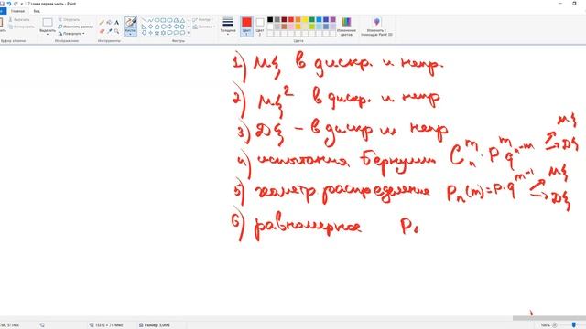The height and width of the screenshot is (329, 586).
Task: Click the horizontal scrollbar thumb
Action: click(x=548, y=318)
